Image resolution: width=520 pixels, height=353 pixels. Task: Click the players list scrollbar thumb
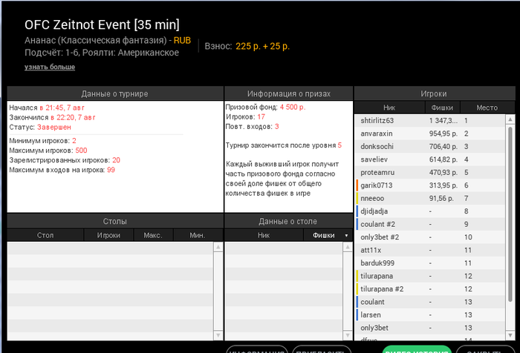[x=510, y=214]
